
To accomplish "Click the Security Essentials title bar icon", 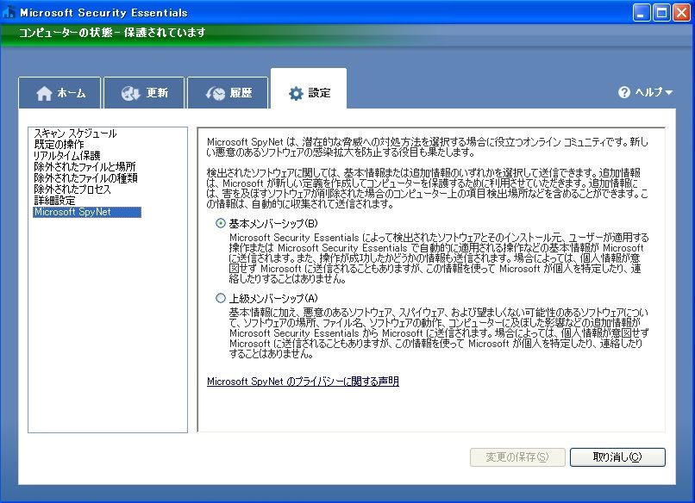I will pyautogui.click(x=9, y=12).
